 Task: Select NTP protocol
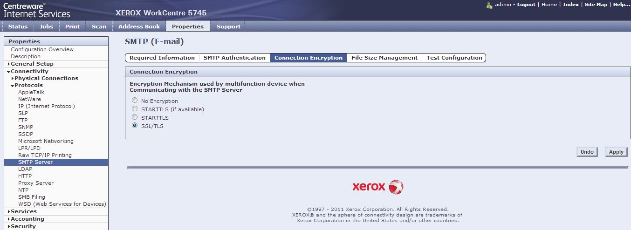pyautogui.click(x=23, y=190)
